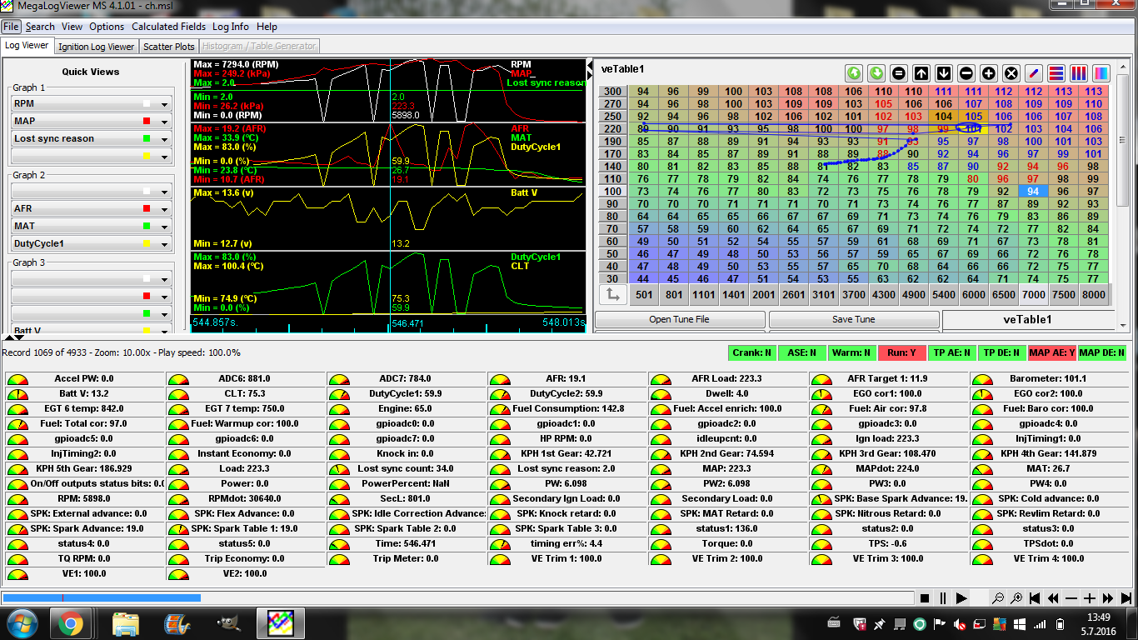Viewport: 1138px width, 640px height.
Task: Click the MegaLogViewer taskbar icon
Action: (x=280, y=622)
